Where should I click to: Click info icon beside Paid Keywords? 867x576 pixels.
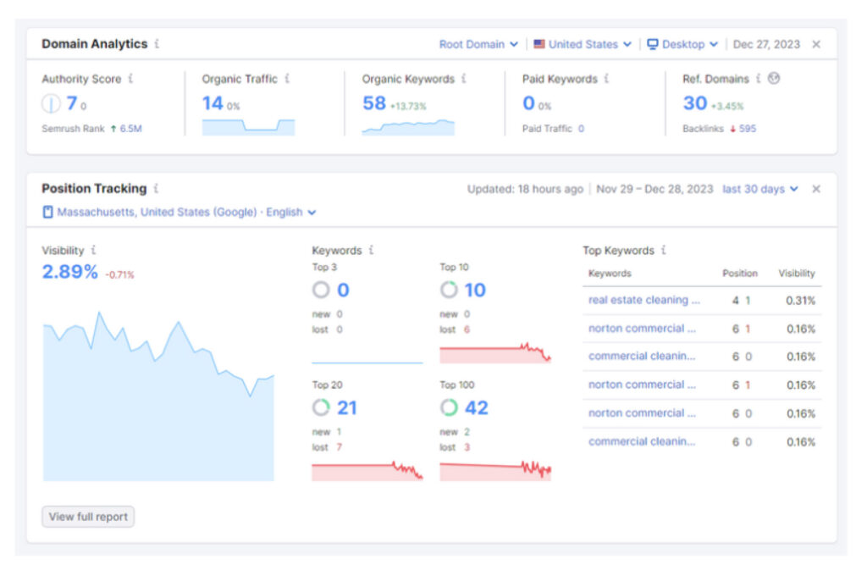[607, 79]
